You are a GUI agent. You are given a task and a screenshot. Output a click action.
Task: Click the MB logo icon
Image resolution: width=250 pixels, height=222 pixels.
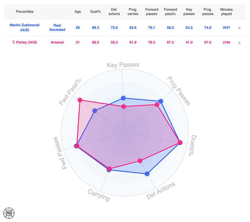8,213
